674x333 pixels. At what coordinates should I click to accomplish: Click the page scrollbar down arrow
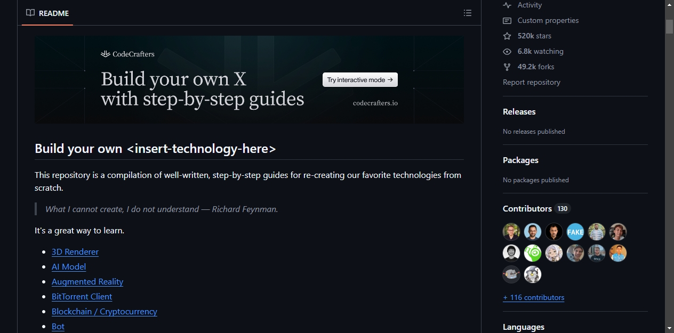[669, 328]
